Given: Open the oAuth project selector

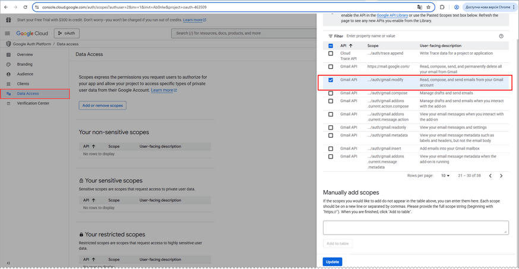Looking at the screenshot, I should 67,33.
